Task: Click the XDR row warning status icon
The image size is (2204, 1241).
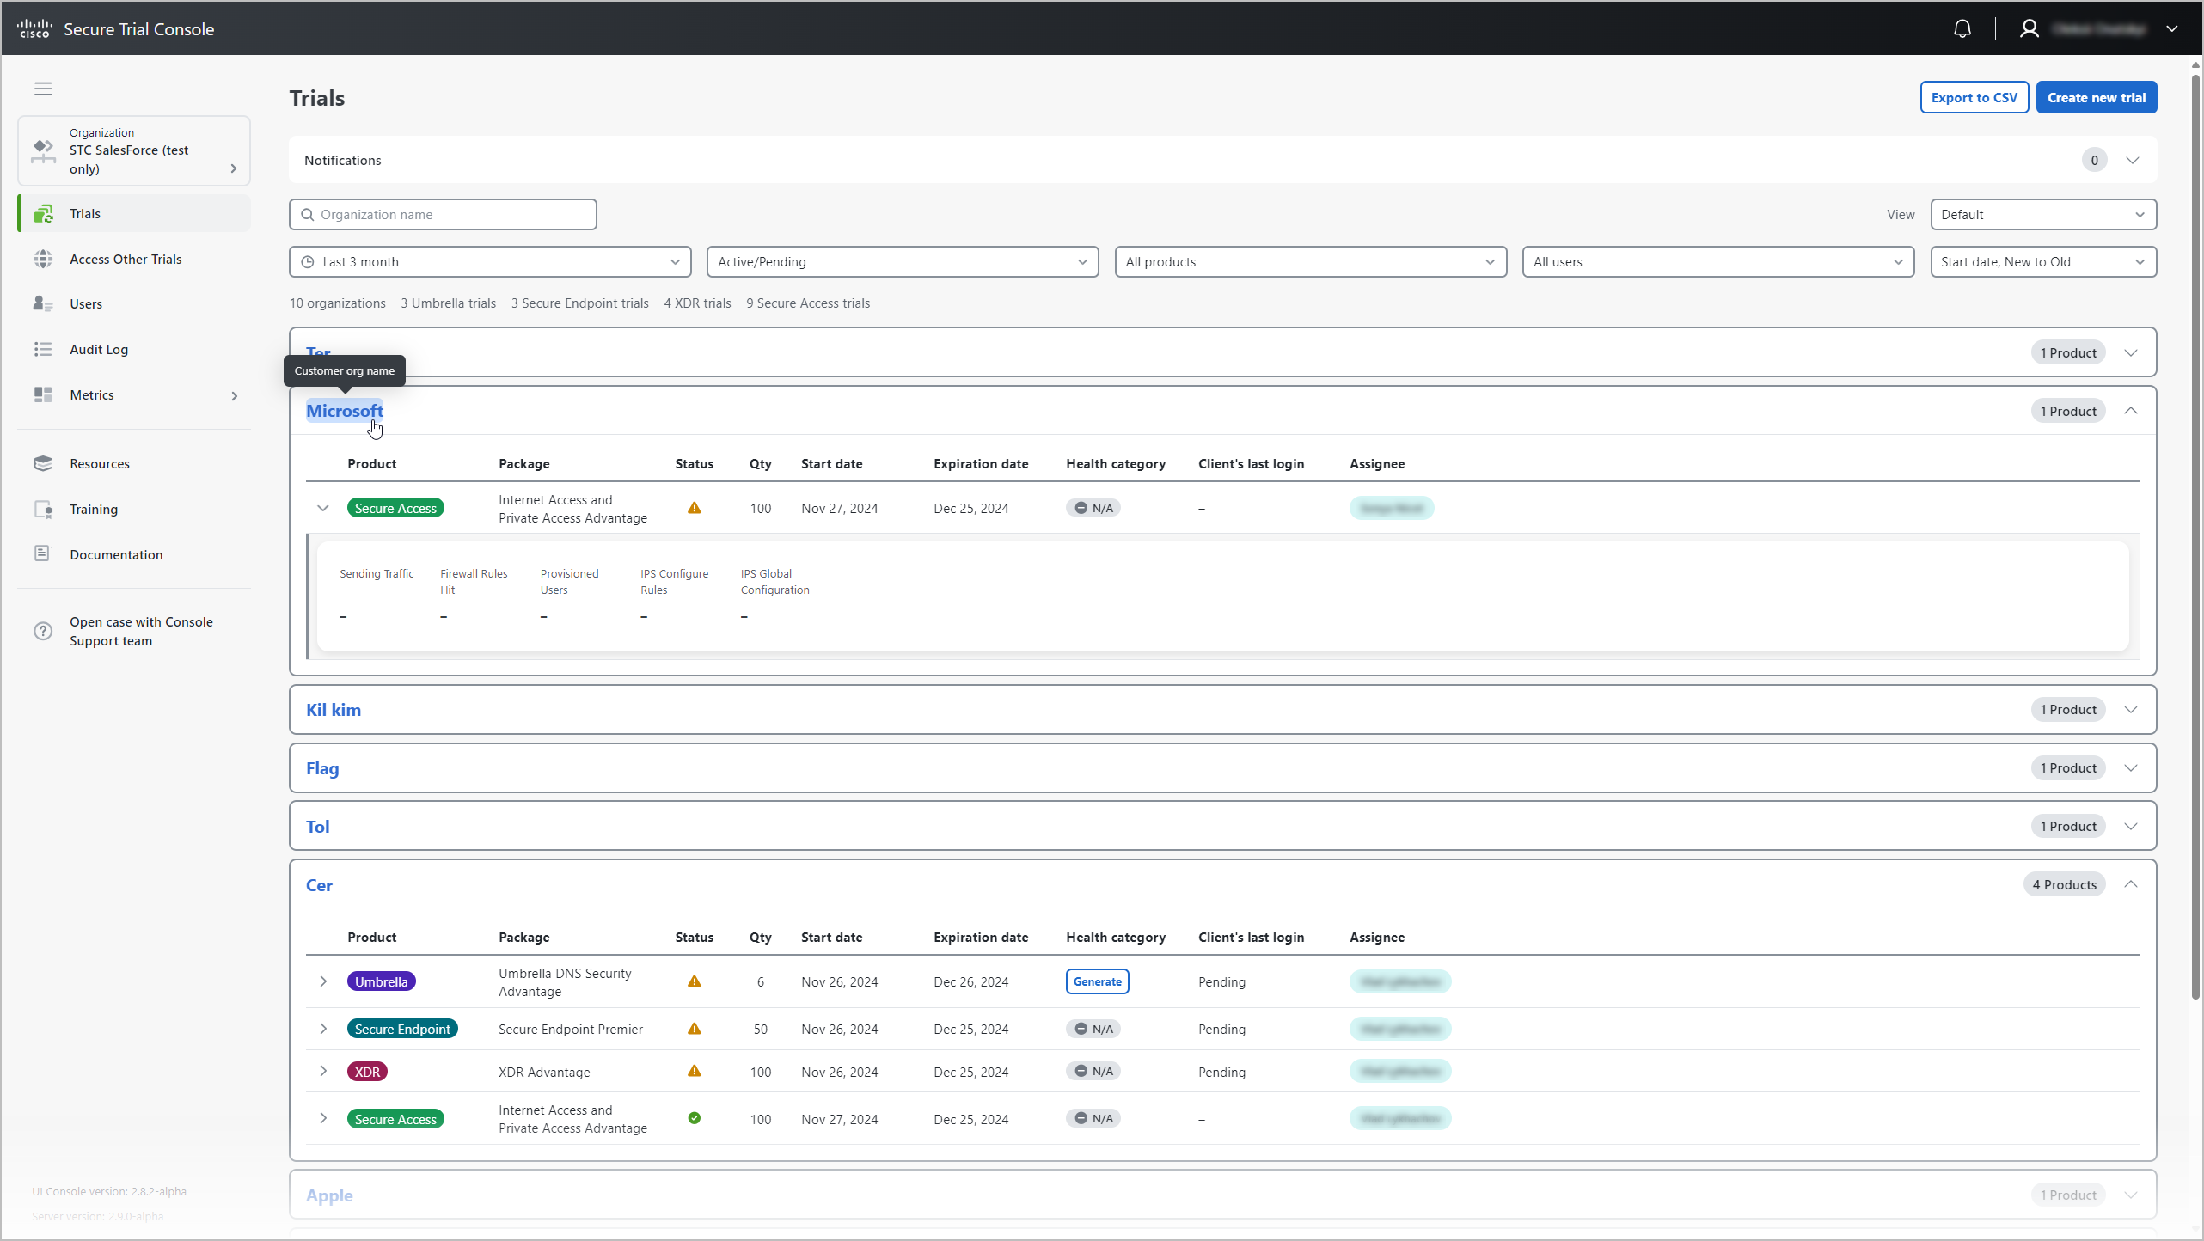Action: (x=695, y=1071)
